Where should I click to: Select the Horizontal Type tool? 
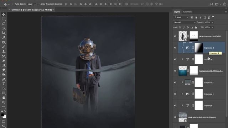pyautogui.click(x=4, y=84)
